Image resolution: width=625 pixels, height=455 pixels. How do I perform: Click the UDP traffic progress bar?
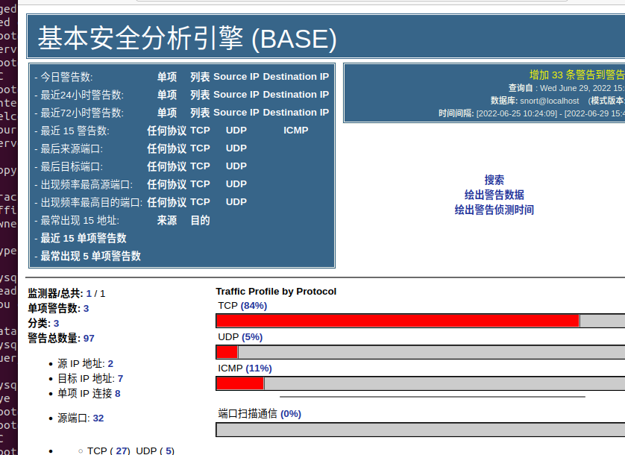click(421, 352)
